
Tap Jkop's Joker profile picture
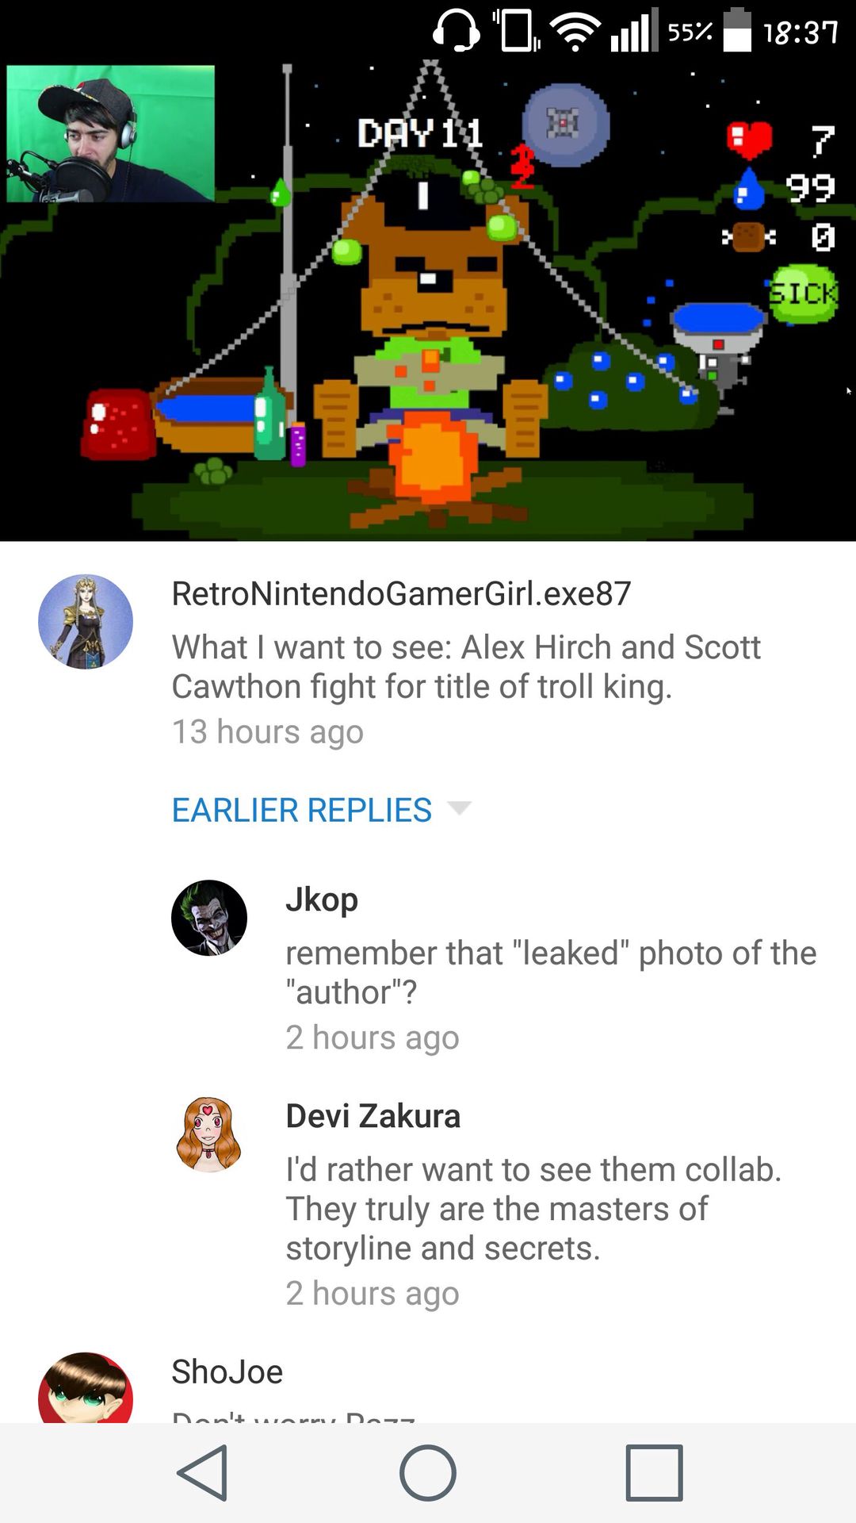pyautogui.click(x=209, y=918)
